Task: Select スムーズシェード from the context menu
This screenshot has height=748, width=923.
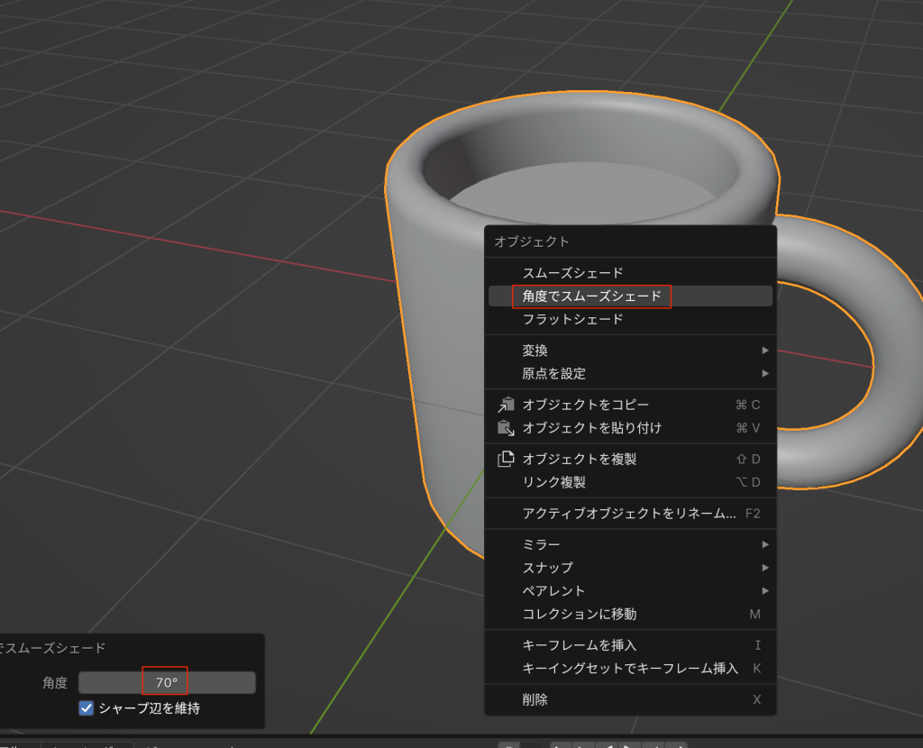Action: (572, 272)
